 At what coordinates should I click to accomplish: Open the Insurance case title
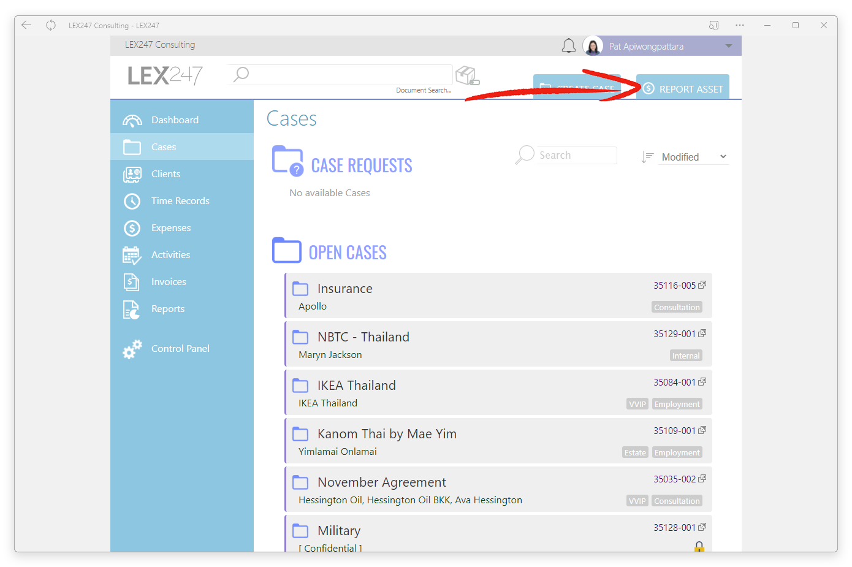pos(344,289)
